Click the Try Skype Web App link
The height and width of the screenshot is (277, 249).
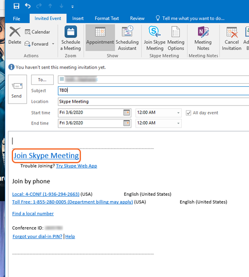pos(77,166)
